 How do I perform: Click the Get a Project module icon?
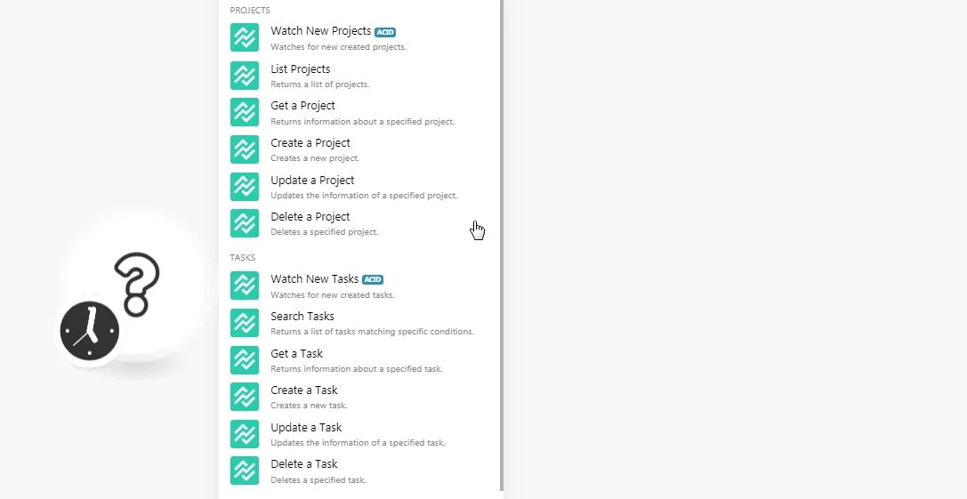pyautogui.click(x=245, y=112)
